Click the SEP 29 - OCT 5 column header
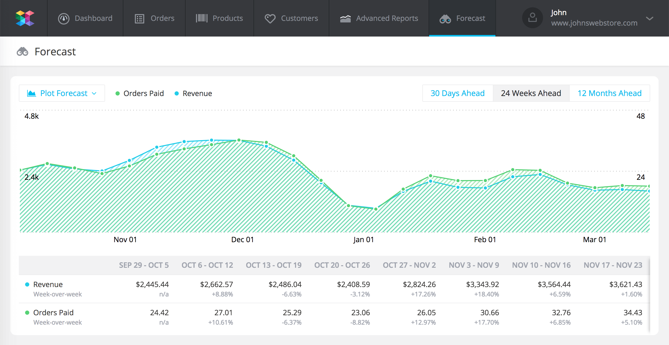The image size is (669, 345). [x=144, y=265]
